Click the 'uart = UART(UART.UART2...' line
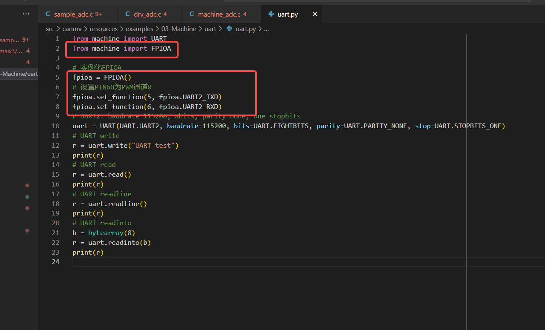The height and width of the screenshot is (330, 545). 288,126
